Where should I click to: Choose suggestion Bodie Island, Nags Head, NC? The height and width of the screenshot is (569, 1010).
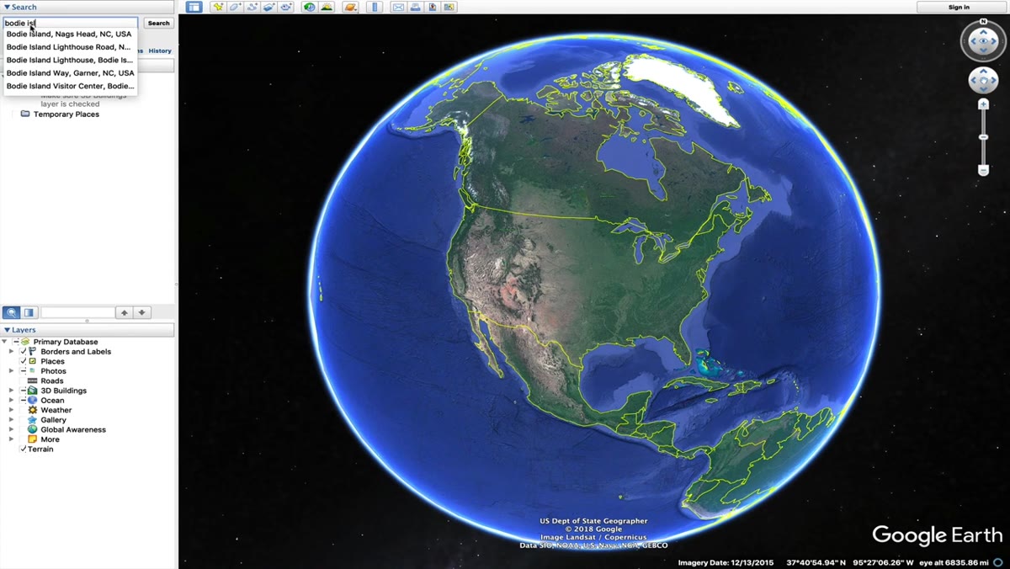pos(70,35)
